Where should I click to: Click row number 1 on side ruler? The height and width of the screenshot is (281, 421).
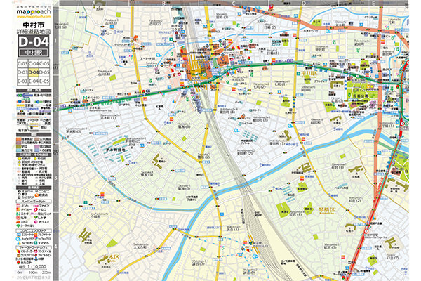pos(55,41)
